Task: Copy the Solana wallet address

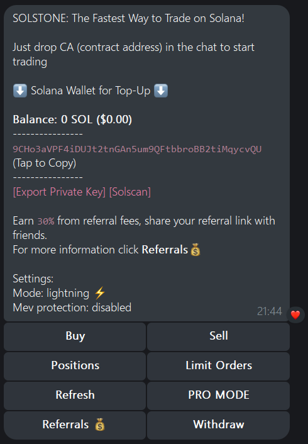Action: 137,149
